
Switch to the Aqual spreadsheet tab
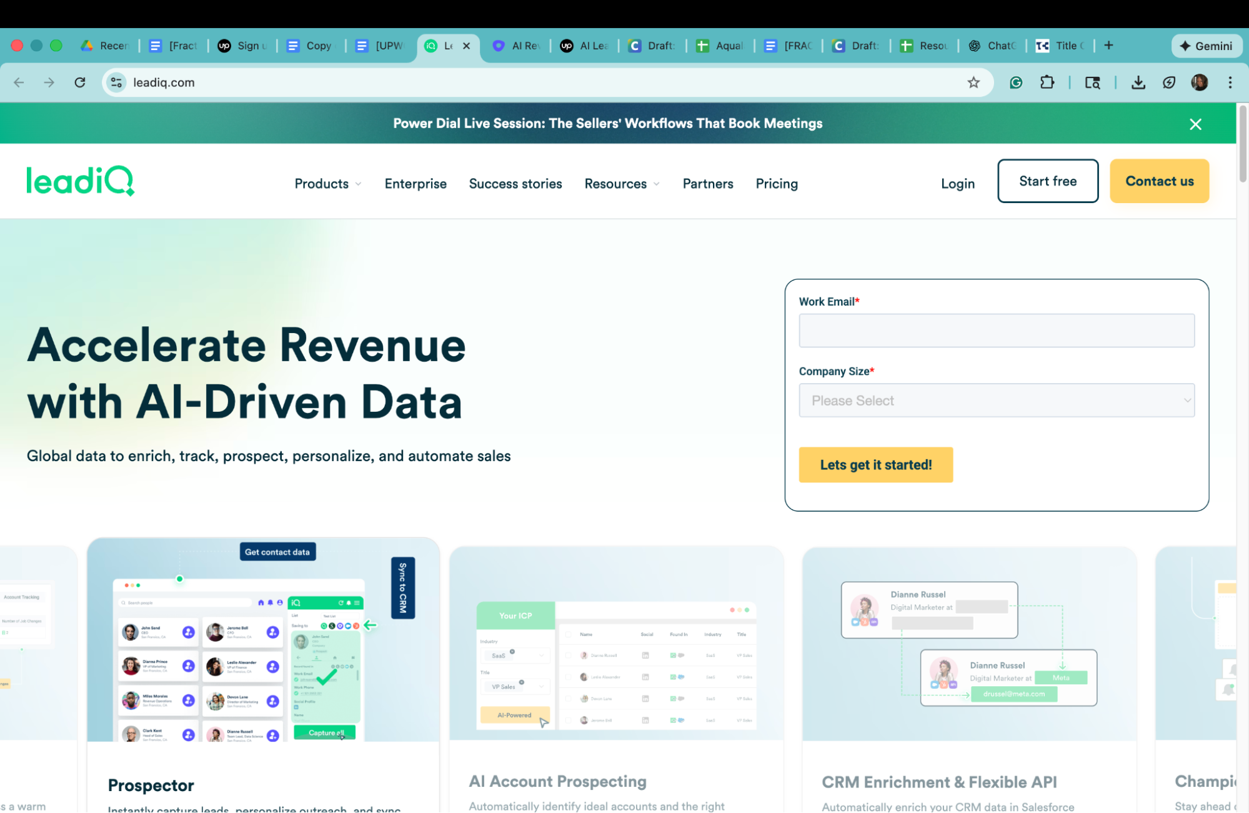pos(720,46)
